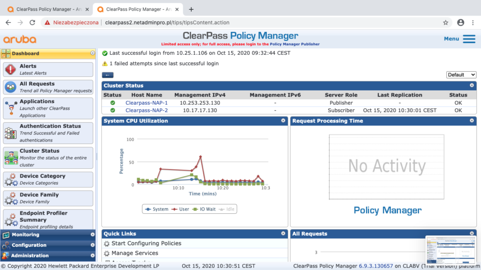Click the failed attempts warning icon

click(x=105, y=64)
